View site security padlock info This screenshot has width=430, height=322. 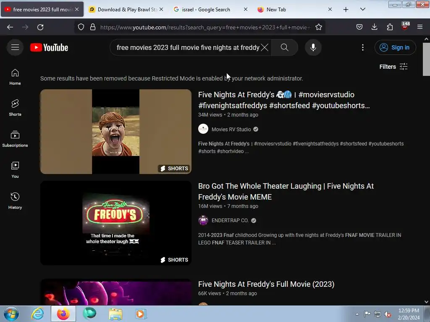(x=93, y=27)
